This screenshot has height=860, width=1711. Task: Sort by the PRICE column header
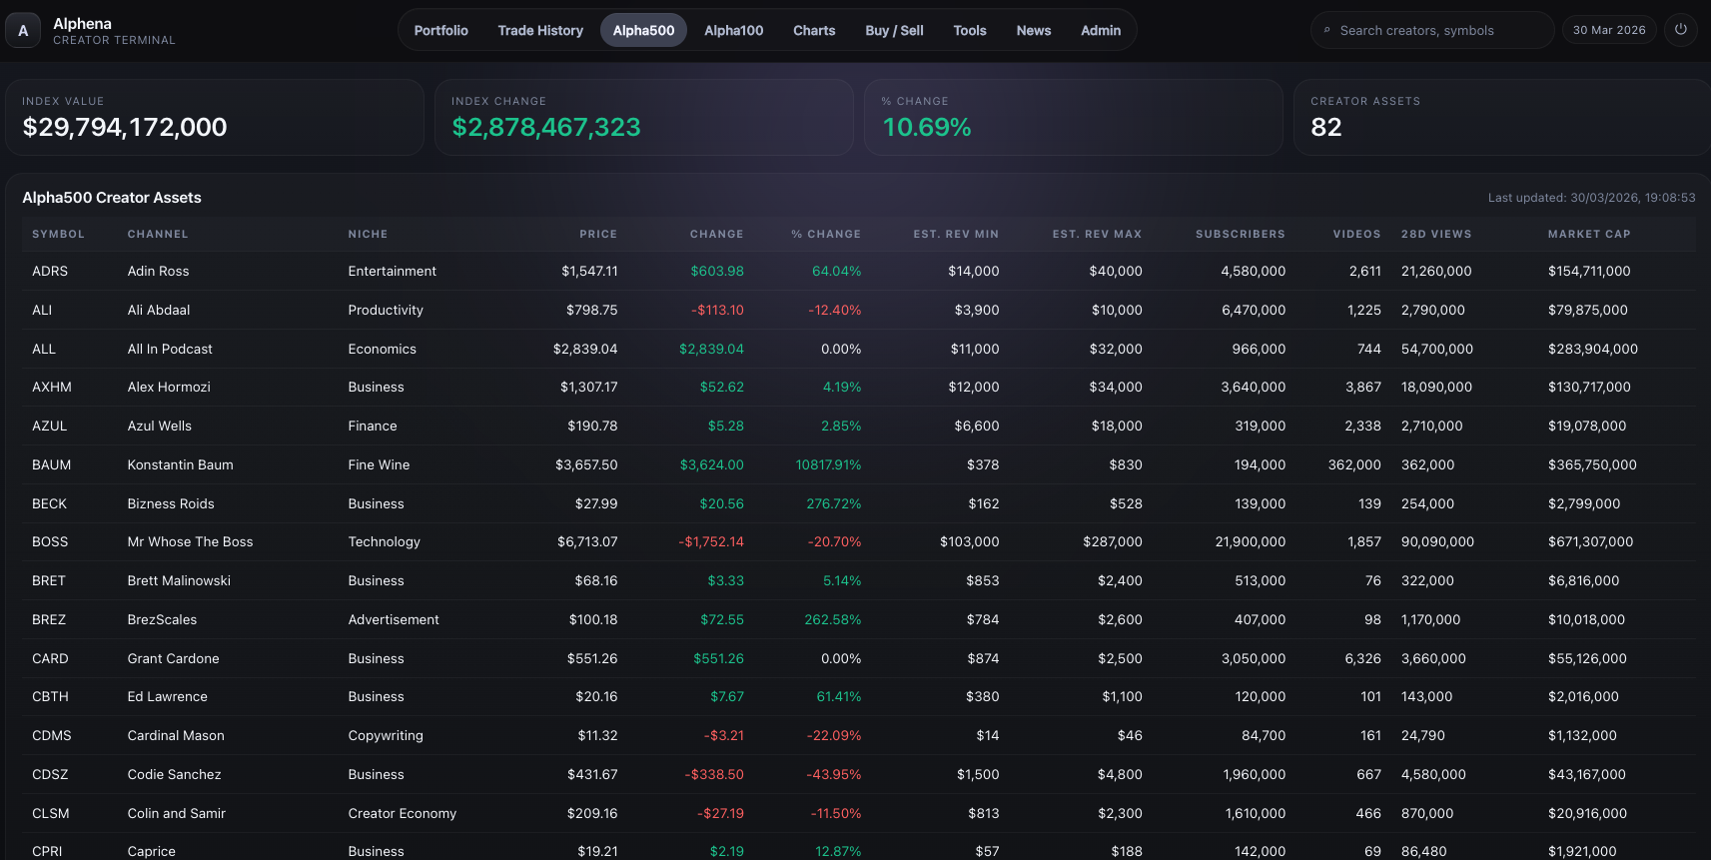(598, 234)
